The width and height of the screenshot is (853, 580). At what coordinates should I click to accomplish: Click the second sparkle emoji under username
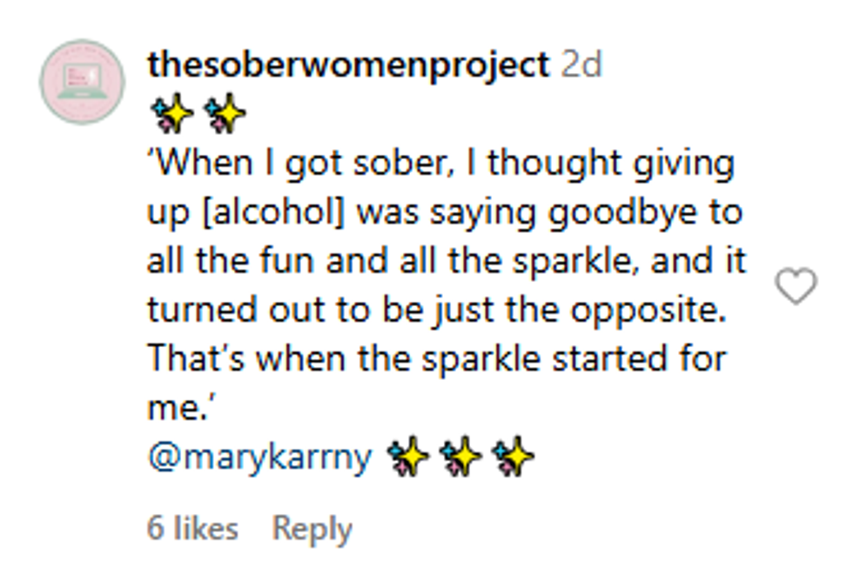[x=225, y=114]
